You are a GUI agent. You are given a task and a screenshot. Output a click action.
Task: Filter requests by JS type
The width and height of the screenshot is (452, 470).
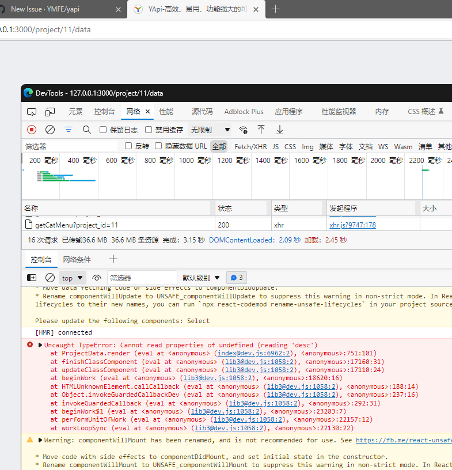[275, 146]
